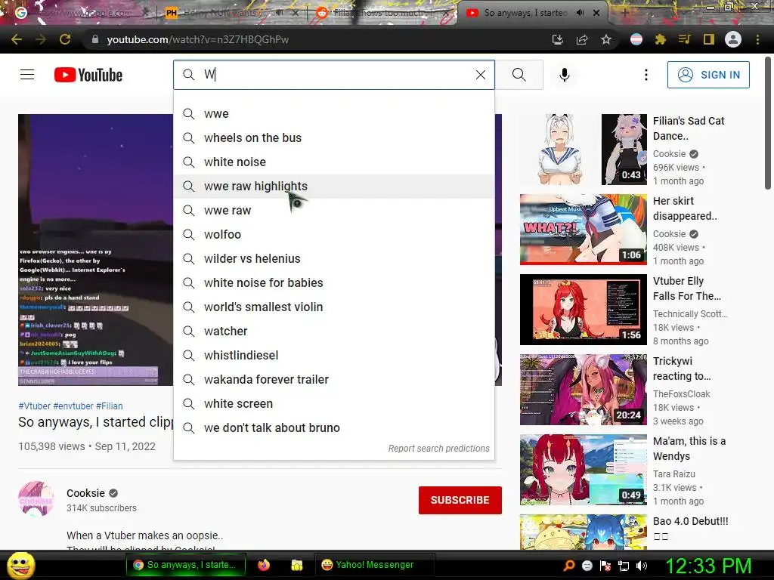Click the browser back arrow
Screen dimensions: 774x580
(x=17, y=39)
